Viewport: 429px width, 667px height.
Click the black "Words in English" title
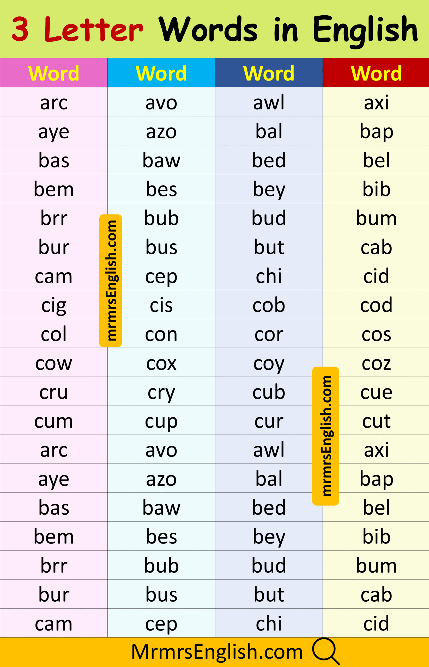pyautogui.click(x=287, y=29)
